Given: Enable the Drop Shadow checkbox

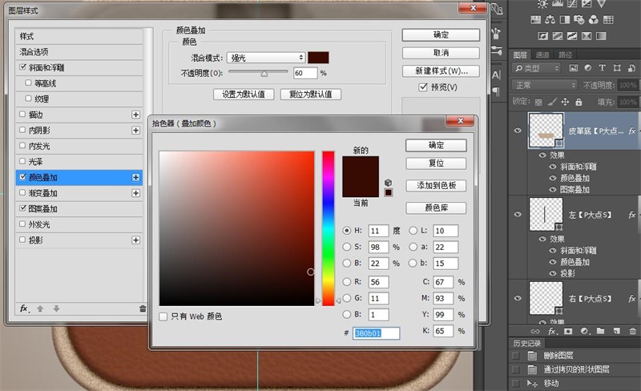Looking at the screenshot, I should pyautogui.click(x=22, y=240).
